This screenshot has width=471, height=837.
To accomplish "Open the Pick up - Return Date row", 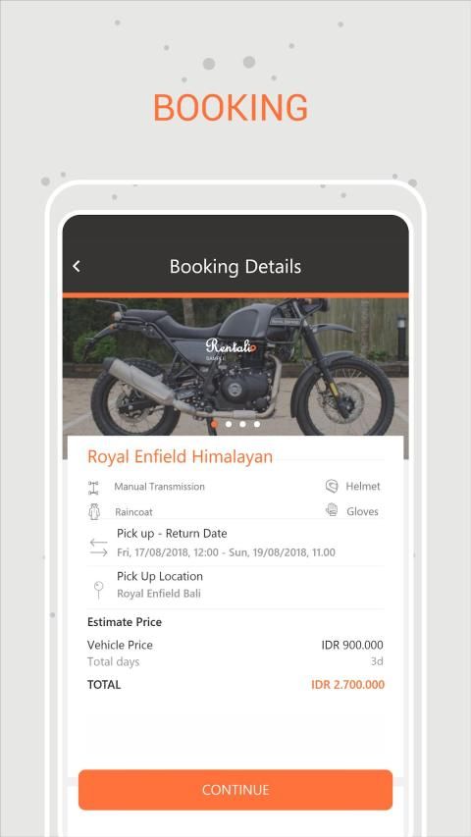I will click(235, 543).
